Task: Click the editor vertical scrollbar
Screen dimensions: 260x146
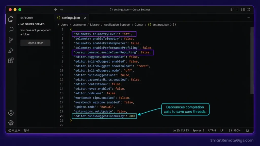Action: tap(252, 60)
